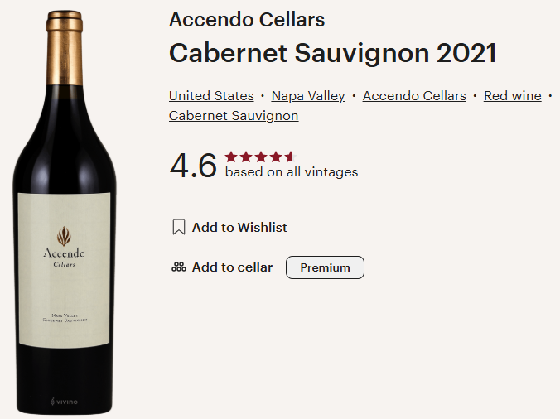The image size is (560, 419).
Task: Click the Add to cellar text
Action: coord(232,267)
